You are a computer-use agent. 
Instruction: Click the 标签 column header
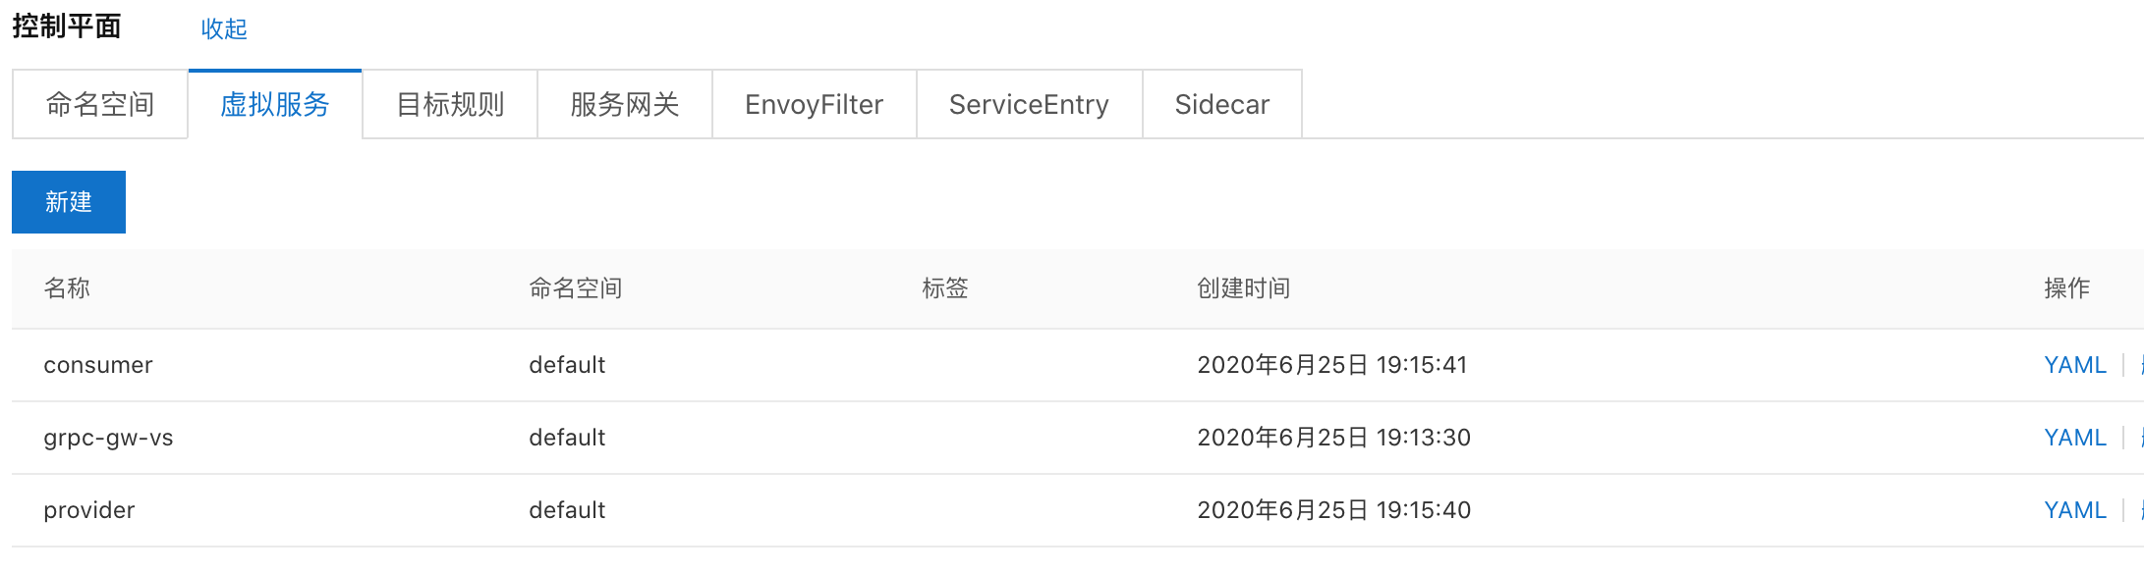pyautogui.click(x=945, y=287)
